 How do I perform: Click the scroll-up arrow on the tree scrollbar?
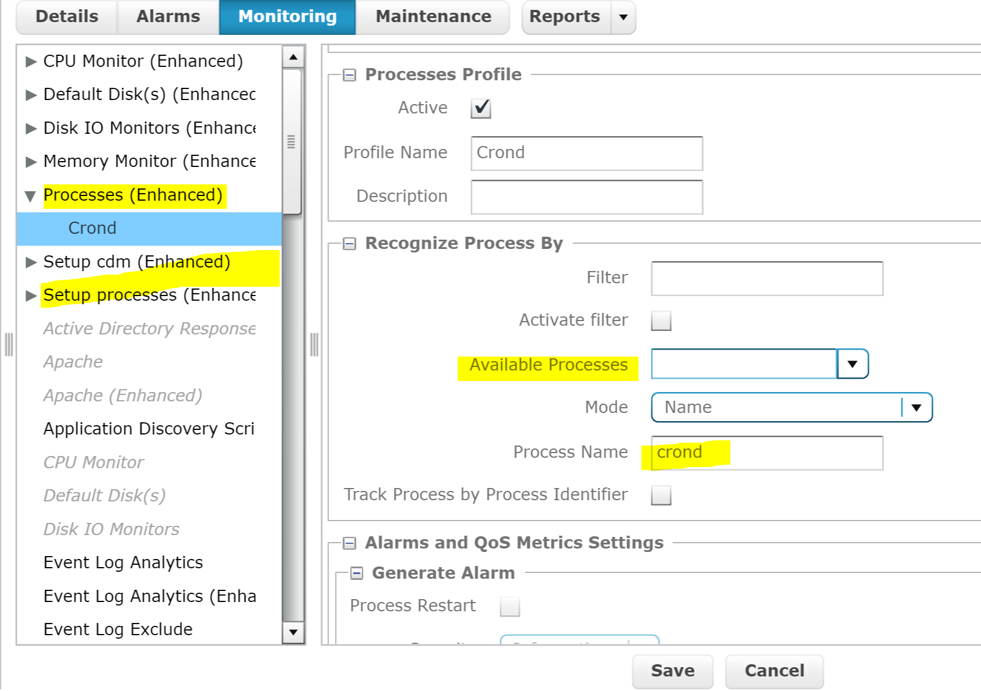[x=292, y=56]
